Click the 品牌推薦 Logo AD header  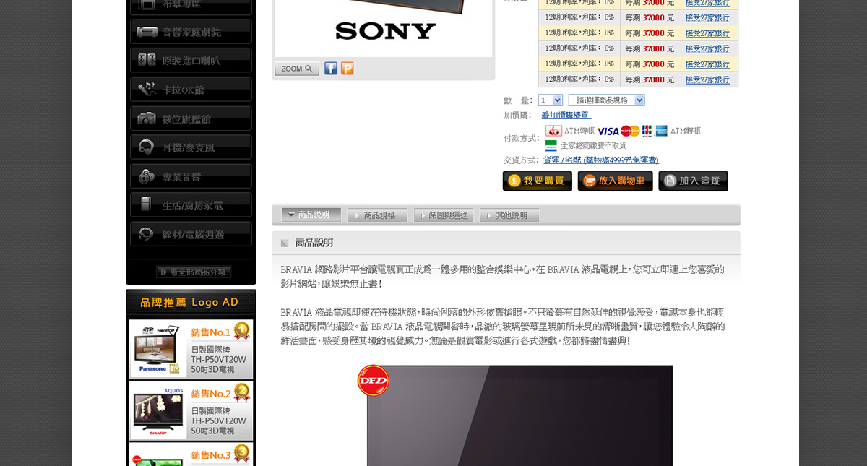tap(191, 302)
